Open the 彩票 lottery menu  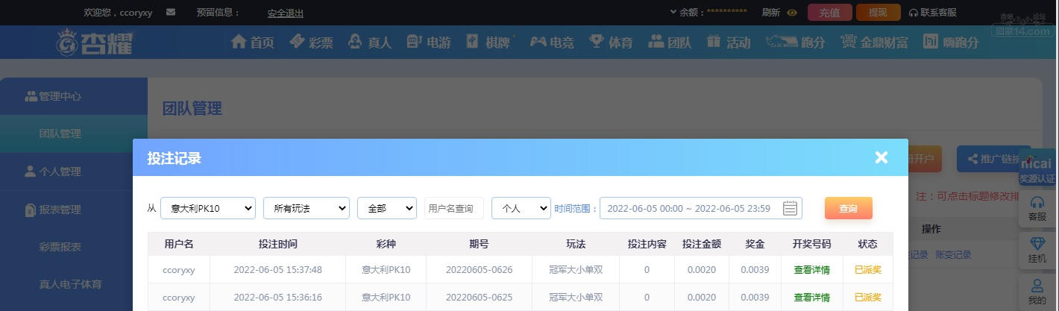click(311, 43)
